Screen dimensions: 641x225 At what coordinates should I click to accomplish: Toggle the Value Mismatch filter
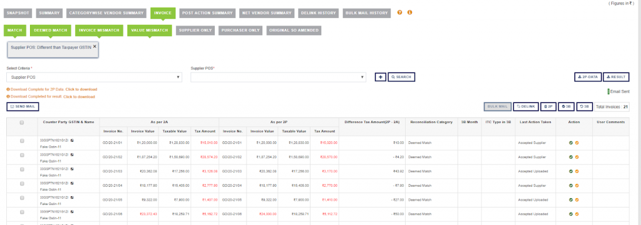click(x=150, y=31)
